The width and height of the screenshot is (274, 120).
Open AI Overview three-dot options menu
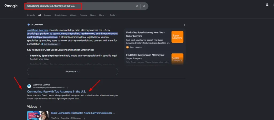[184, 25]
